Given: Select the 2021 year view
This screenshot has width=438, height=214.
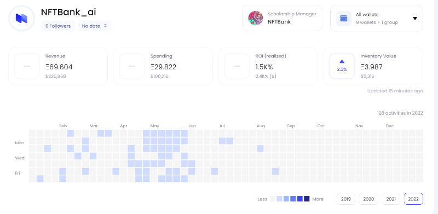Looking at the screenshot, I should click(x=391, y=199).
